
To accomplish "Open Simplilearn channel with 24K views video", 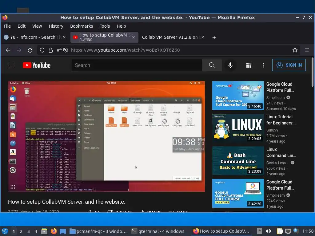I will tap(275, 97).
